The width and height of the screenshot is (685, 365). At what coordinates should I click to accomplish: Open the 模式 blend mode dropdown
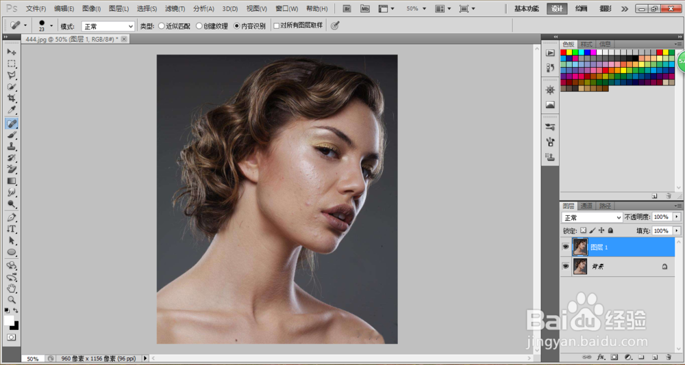[x=108, y=27]
